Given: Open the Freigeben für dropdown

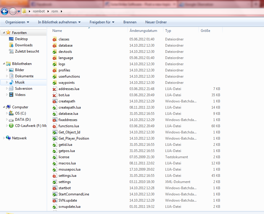Looking at the screenshot, I should tap(102, 22).
